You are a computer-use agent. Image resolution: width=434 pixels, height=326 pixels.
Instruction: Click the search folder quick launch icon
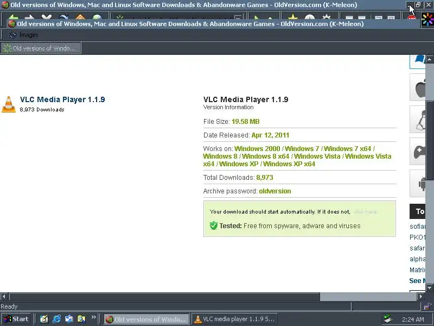(x=81, y=319)
